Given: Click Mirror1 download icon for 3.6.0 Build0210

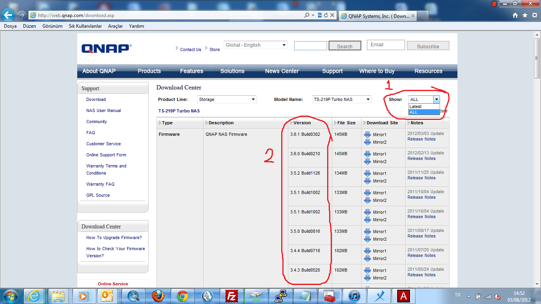Looking at the screenshot, I should pos(368,154).
